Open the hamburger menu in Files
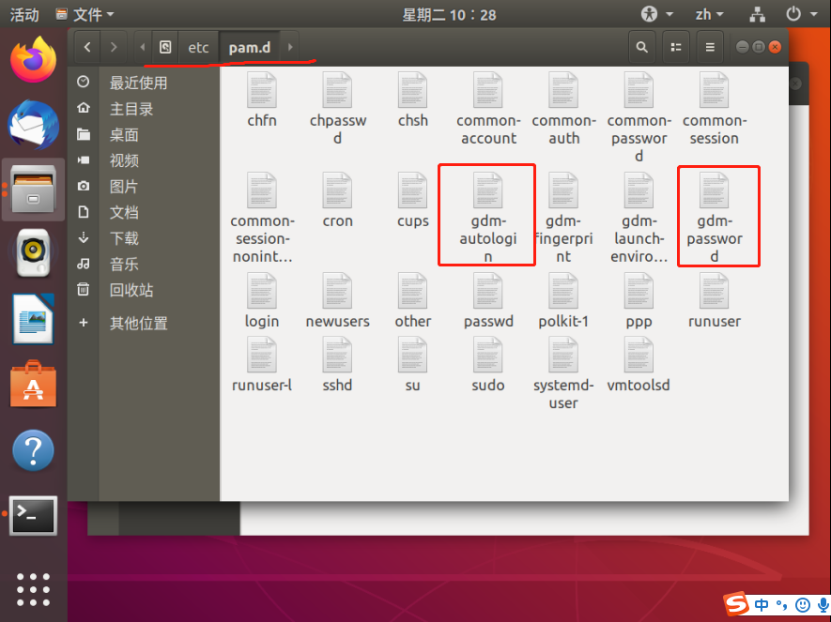The height and width of the screenshot is (622, 831). 710,47
